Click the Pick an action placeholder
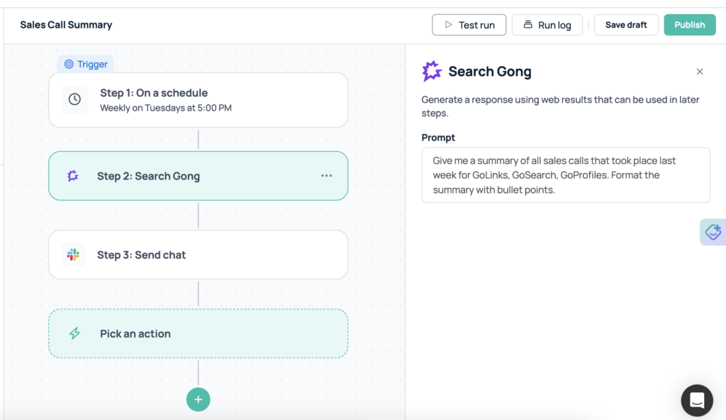Viewport: 726px width, 420px height. coord(198,333)
